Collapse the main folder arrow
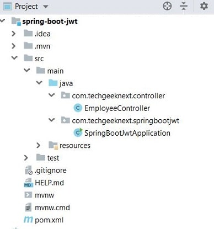This screenshot has height=229, width=214. 27,70
